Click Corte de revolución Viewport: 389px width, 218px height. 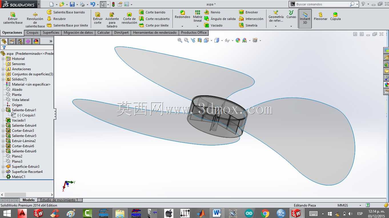[x=129, y=18]
